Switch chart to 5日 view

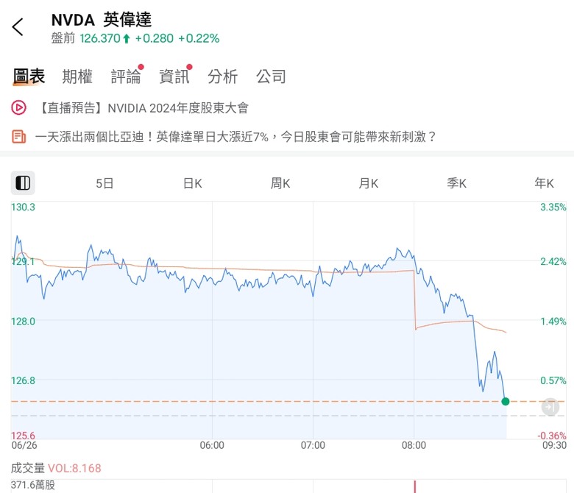tap(104, 183)
